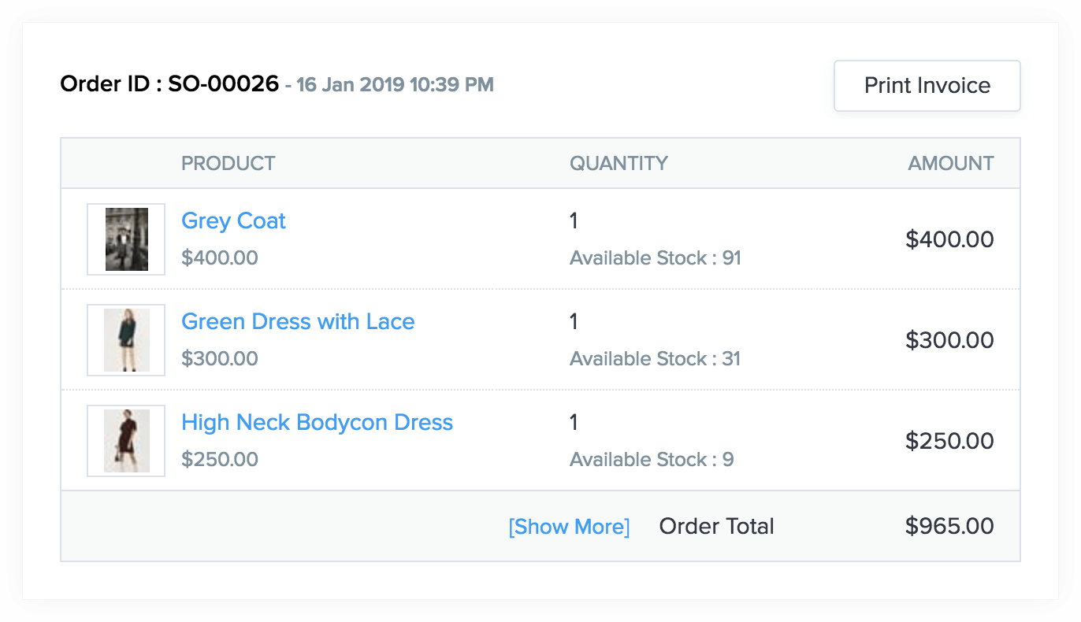This screenshot has height=622, width=1081.
Task: Click Available Stock : 31 text
Action: pos(656,359)
